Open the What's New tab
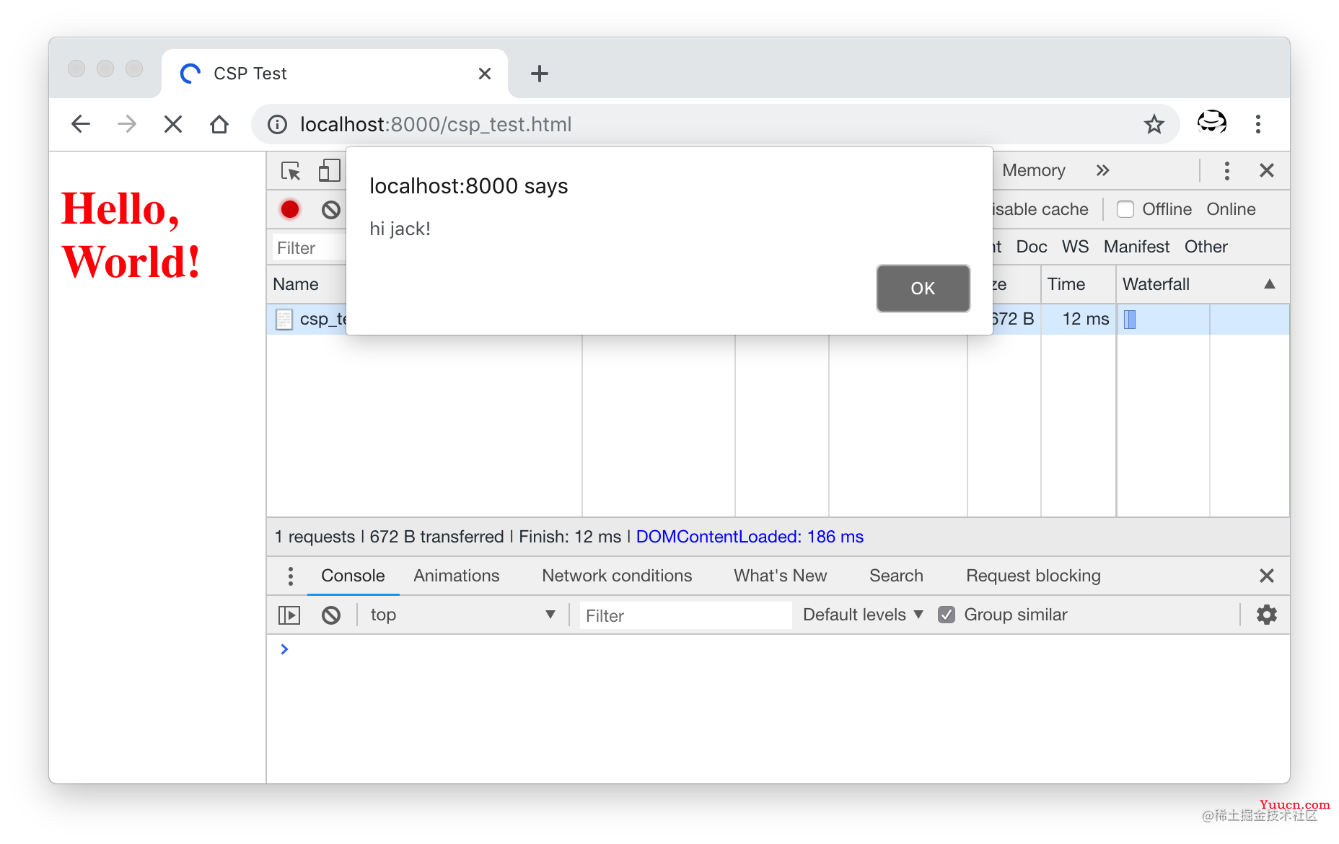The height and width of the screenshot is (844, 1339). click(x=781, y=576)
